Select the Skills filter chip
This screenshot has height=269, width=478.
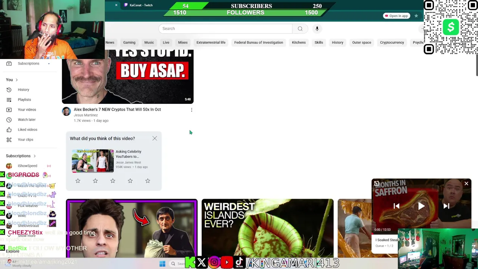click(x=319, y=43)
